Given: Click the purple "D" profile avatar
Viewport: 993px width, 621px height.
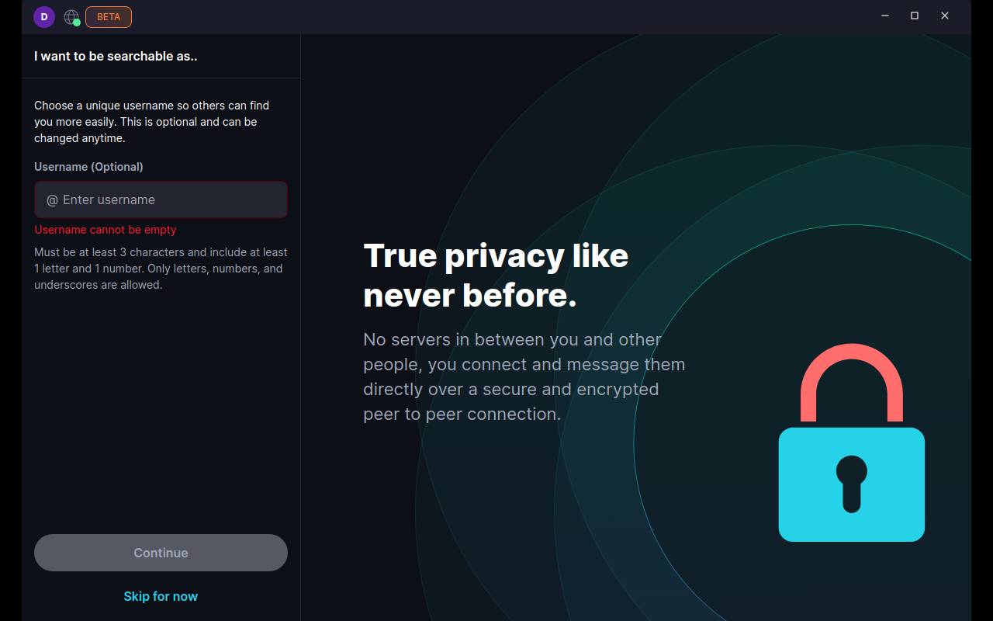Looking at the screenshot, I should tap(44, 17).
